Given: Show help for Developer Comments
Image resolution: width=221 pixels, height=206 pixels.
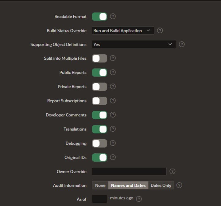Looking at the screenshot, I should point(113,115).
